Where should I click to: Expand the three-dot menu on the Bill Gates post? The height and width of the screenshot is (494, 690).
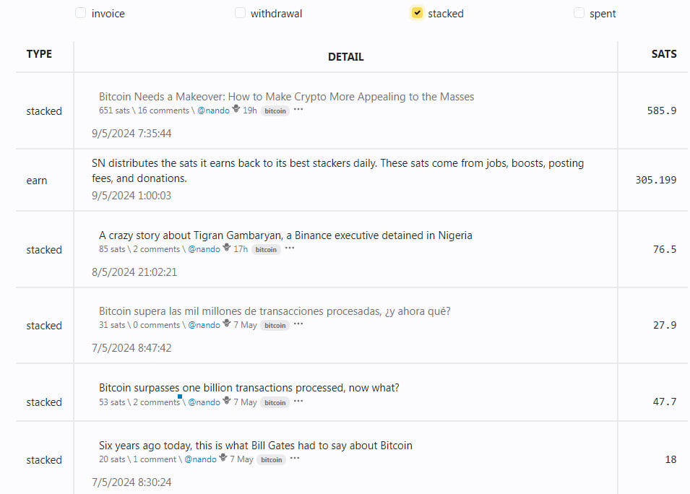(x=295, y=459)
